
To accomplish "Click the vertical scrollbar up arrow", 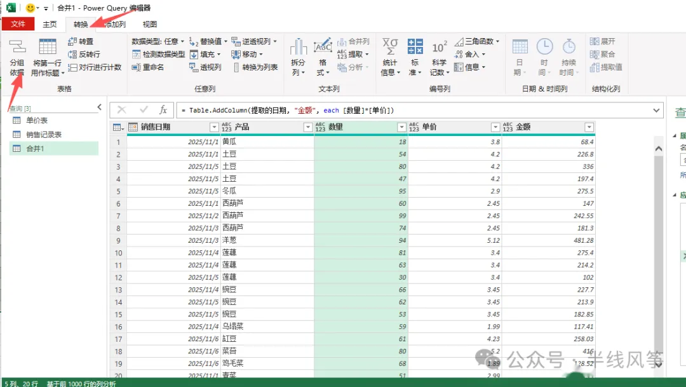I will click(659, 149).
